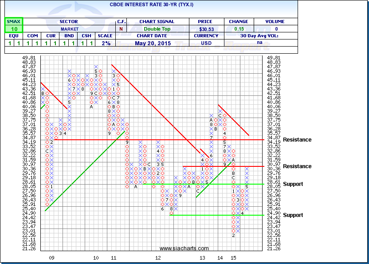
Task: Click the year 12 label on the x-axis
Action: tap(158, 258)
